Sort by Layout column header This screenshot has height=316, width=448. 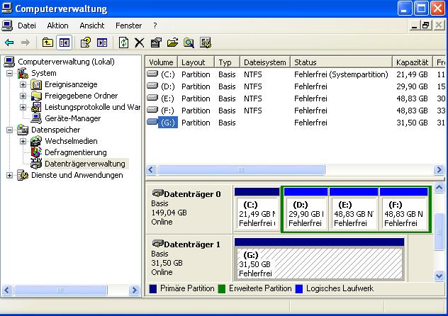pos(196,62)
